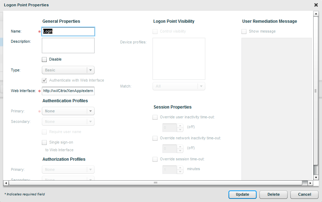
Task: Click the Update button
Action: click(x=243, y=194)
